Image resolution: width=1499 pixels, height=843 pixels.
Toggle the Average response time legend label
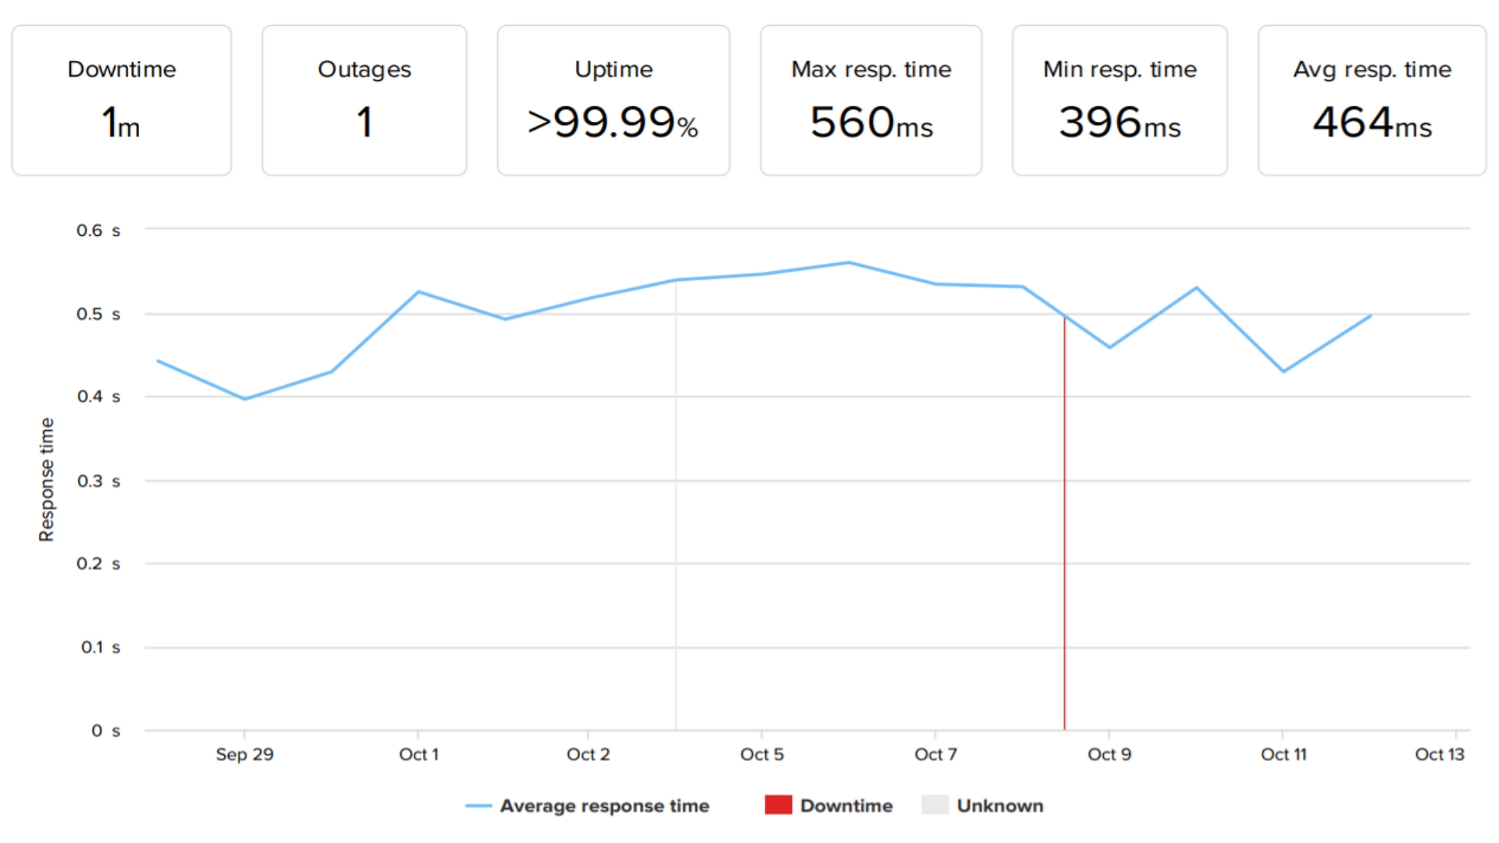pyautogui.click(x=604, y=806)
